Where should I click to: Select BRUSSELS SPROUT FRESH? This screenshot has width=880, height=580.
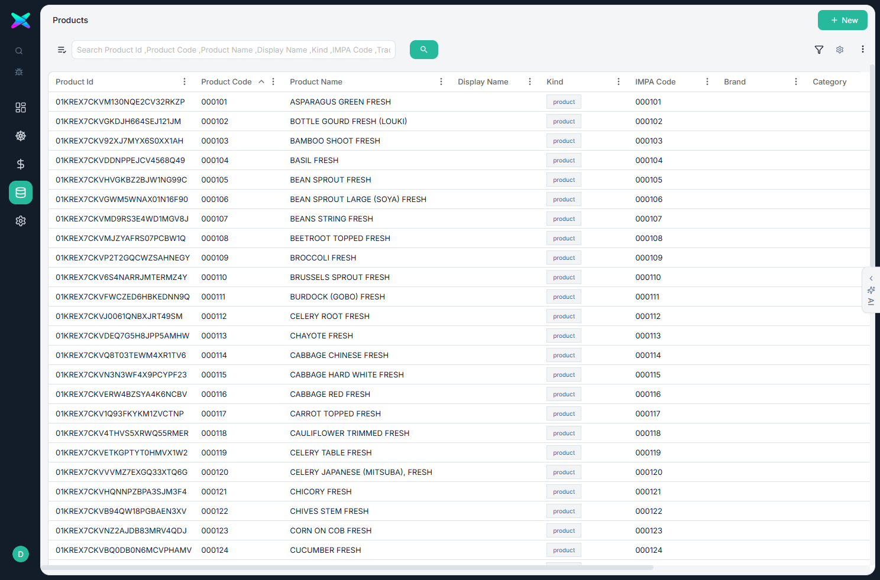click(x=339, y=277)
